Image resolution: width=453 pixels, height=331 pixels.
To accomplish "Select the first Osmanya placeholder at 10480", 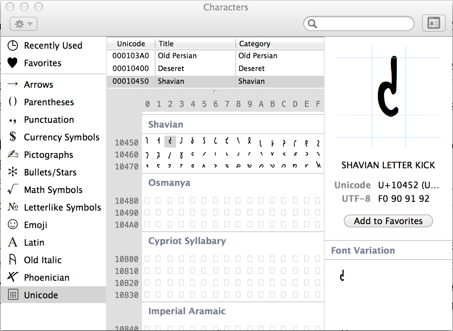I will 147,200.
